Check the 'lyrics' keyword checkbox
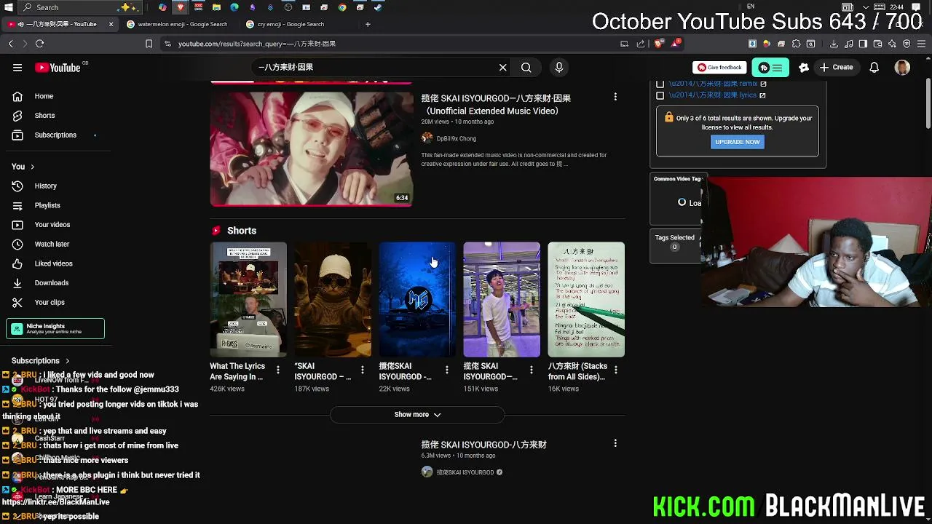Image resolution: width=932 pixels, height=524 pixels. pos(660,95)
